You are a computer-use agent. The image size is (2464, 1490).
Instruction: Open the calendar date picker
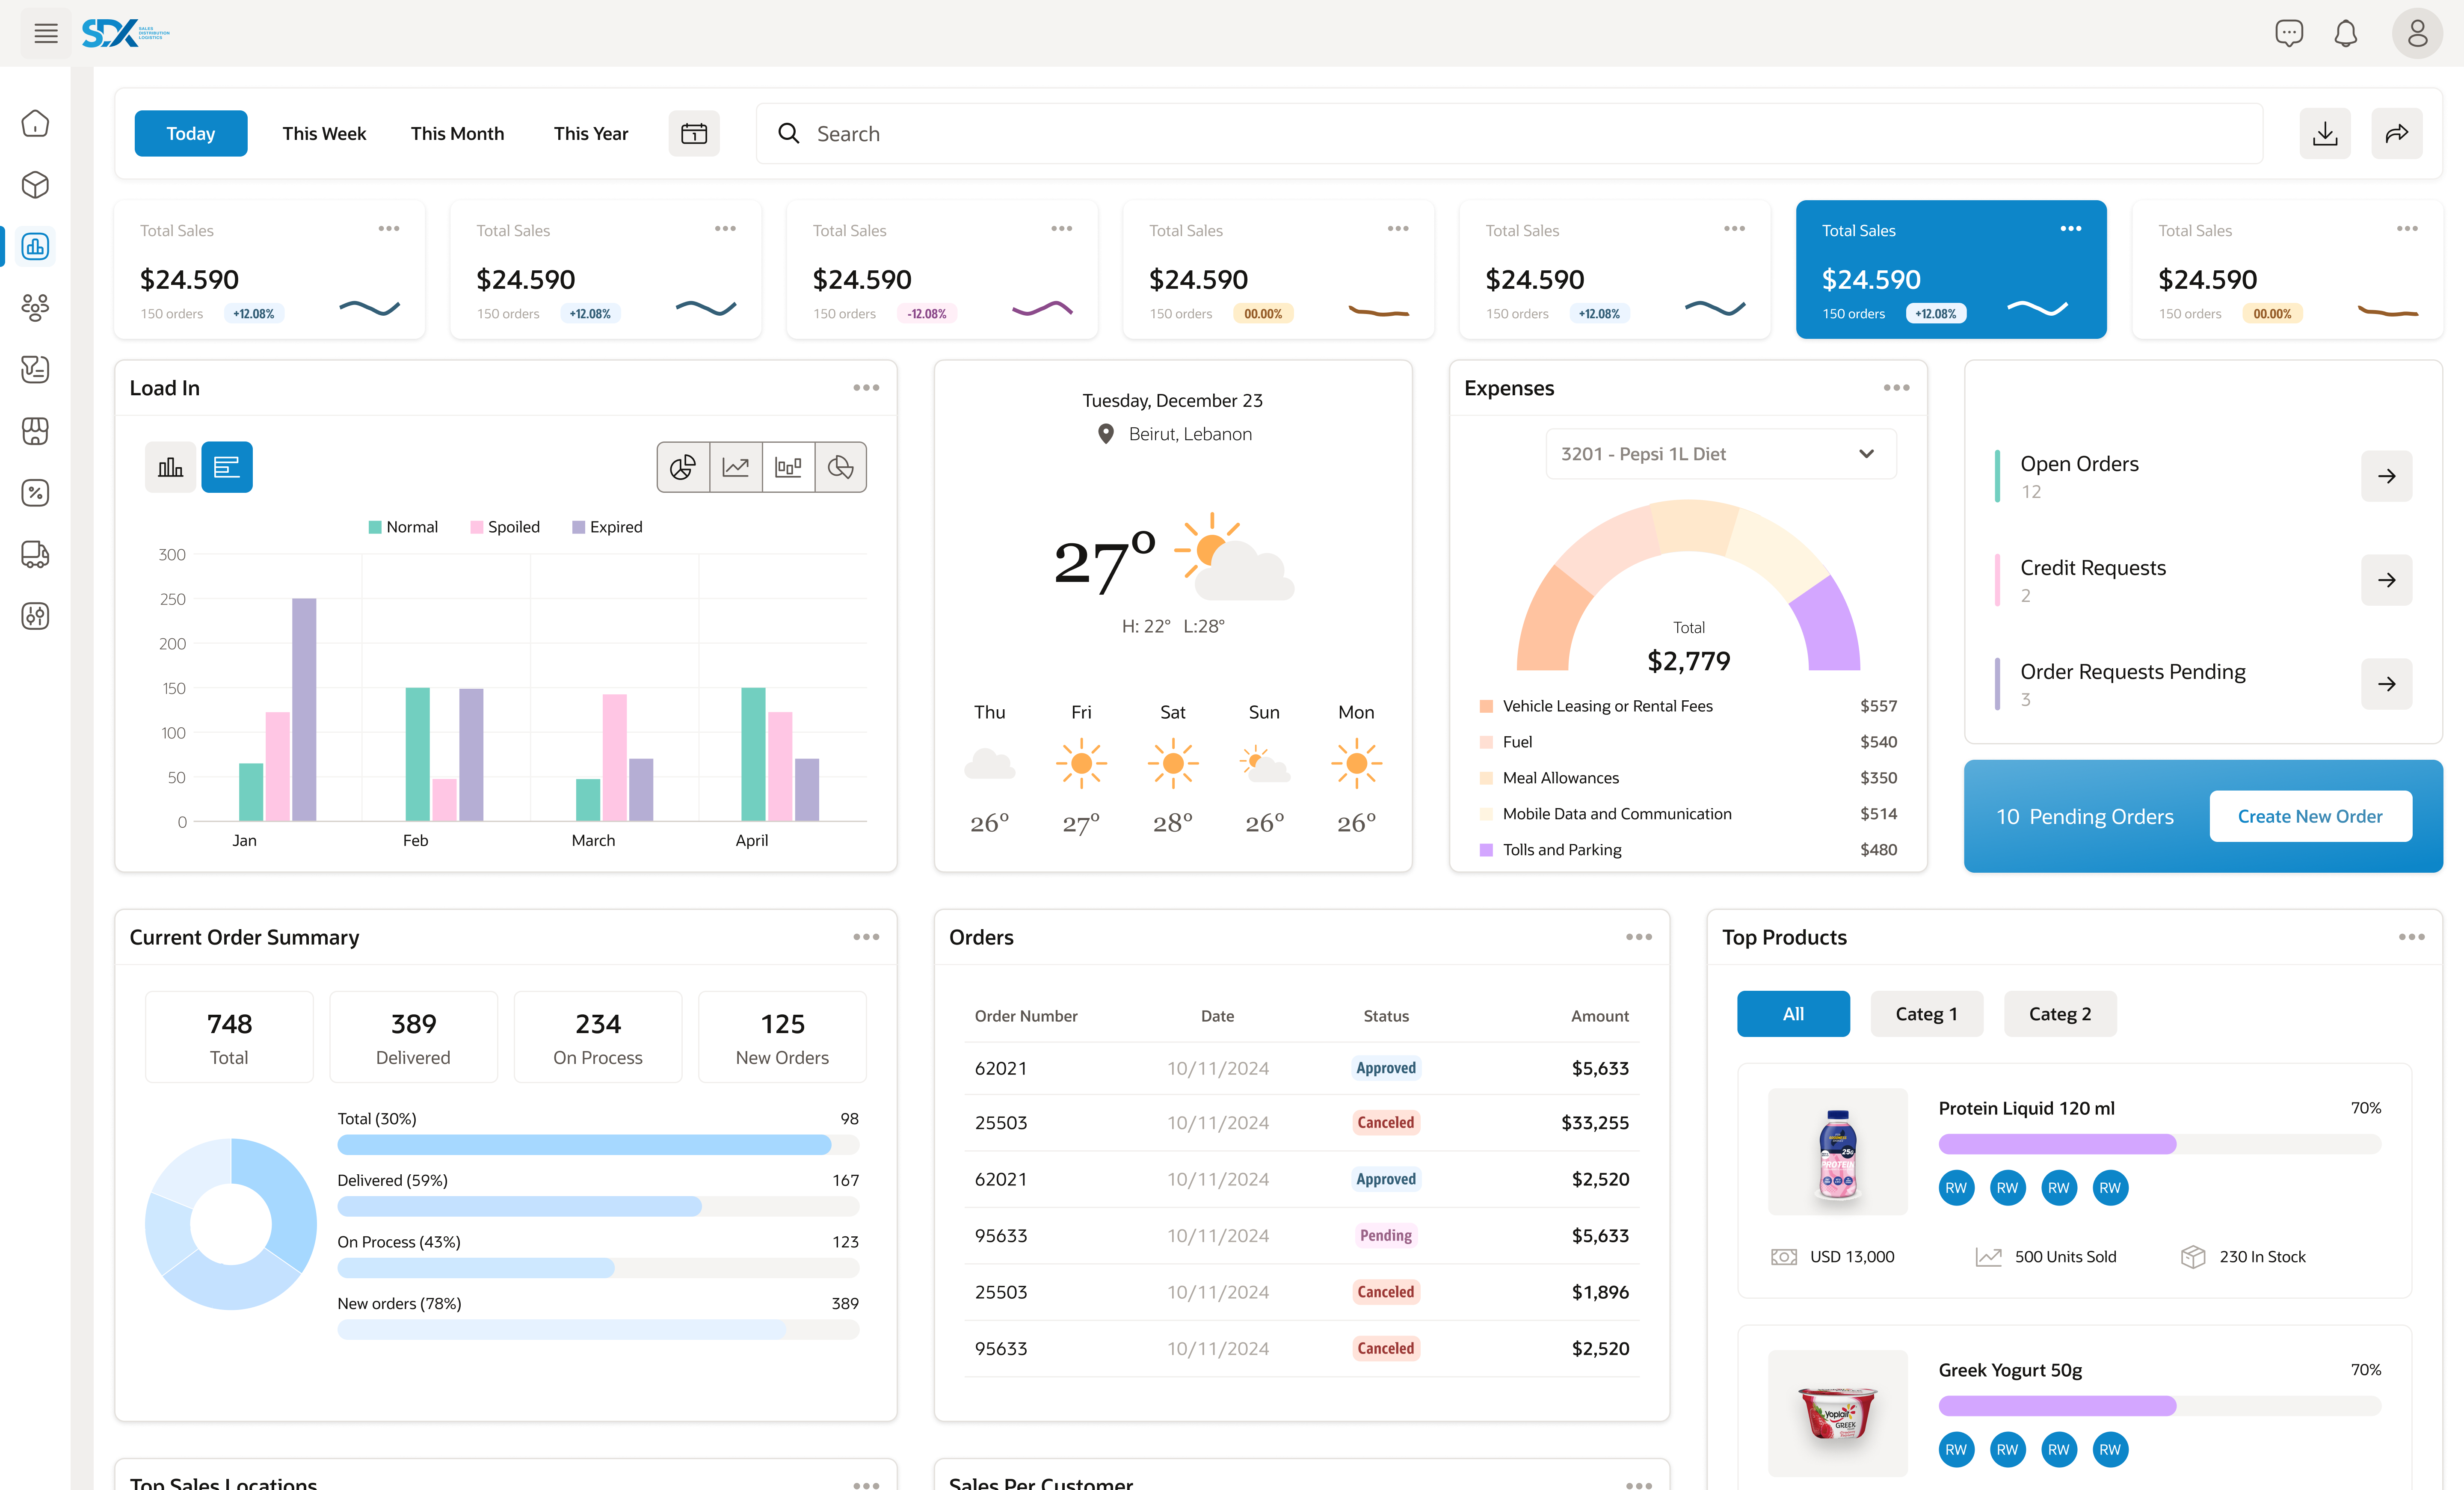(x=694, y=133)
